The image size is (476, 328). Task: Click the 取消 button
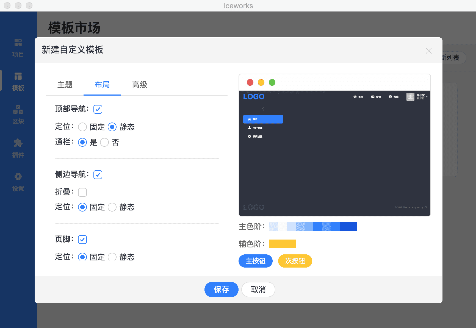click(x=258, y=290)
